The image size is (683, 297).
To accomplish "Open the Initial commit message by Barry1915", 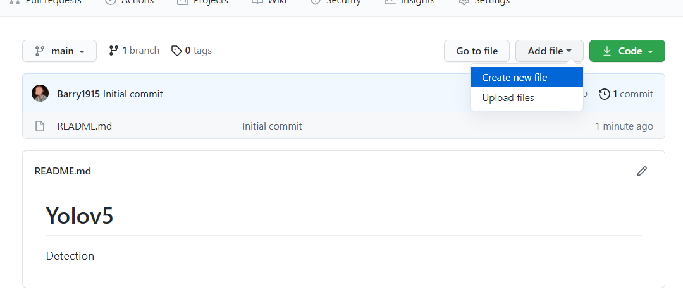I will coord(133,94).
